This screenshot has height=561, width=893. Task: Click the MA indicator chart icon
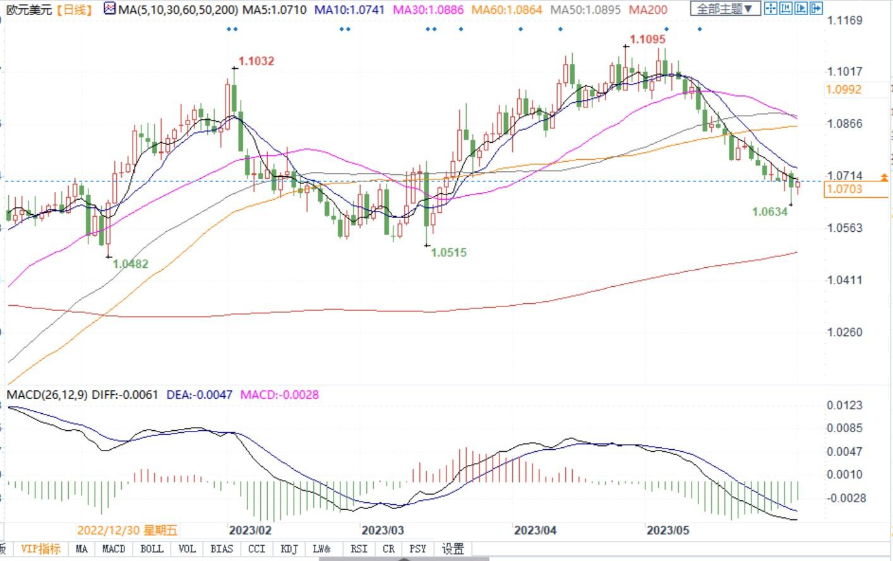click(x=110, y=9)
